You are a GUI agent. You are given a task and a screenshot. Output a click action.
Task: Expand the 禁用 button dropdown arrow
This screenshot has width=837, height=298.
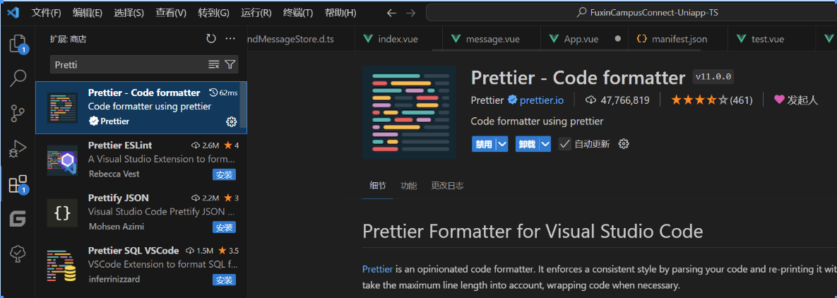tap(502, 144)
